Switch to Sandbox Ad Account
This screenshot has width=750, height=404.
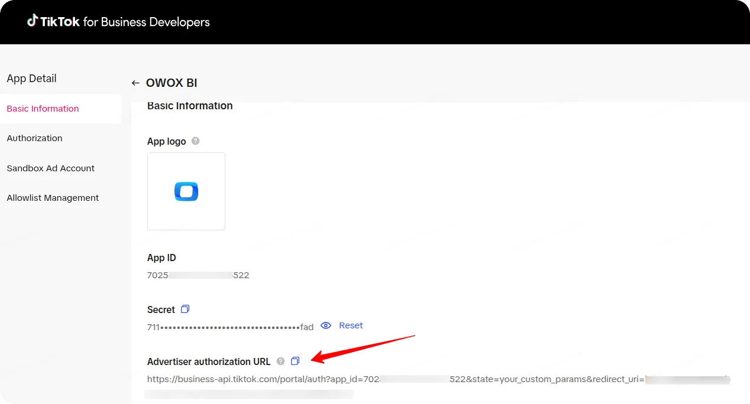(x=50, y=168)
